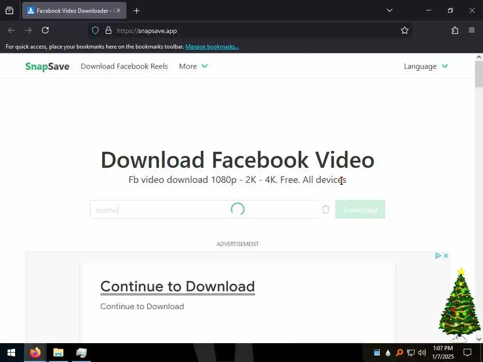Open the Extensions puzzle icon
Image resolution: width=483 pixels, height=362 pixels.
455,30
